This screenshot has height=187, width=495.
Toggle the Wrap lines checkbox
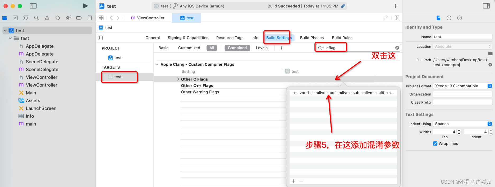[x=435, y=143]
